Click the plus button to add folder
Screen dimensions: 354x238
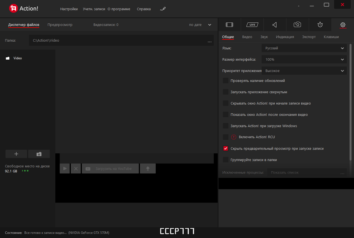[x=16, y=154]
